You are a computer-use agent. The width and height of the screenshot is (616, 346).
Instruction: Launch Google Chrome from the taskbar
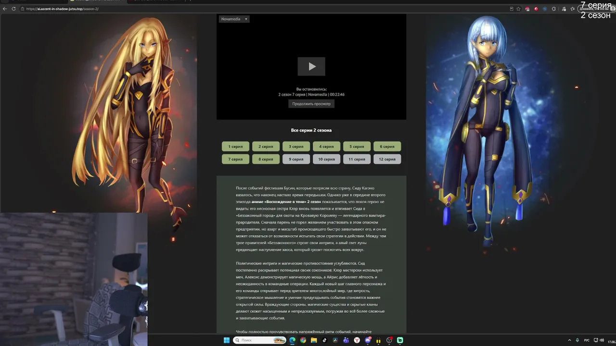pos(303,340)
